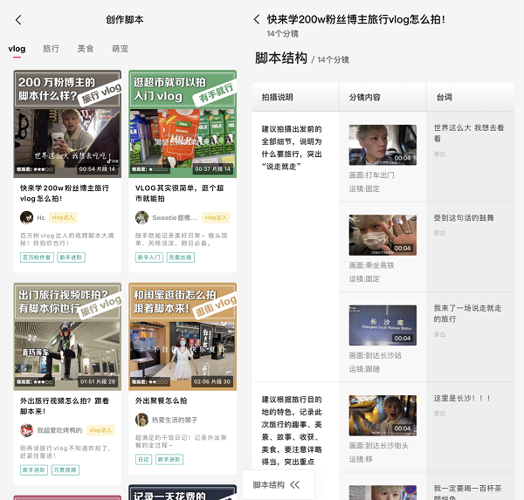
Task: Click the vlog达人 badge next to 我超爱吃烤鸭的
Action: tap(100, 430)
